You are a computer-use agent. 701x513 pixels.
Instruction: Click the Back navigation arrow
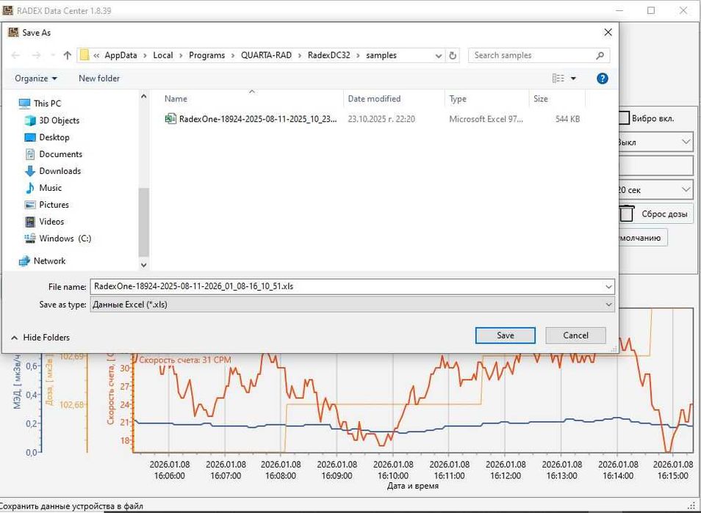tap(15, 55)
